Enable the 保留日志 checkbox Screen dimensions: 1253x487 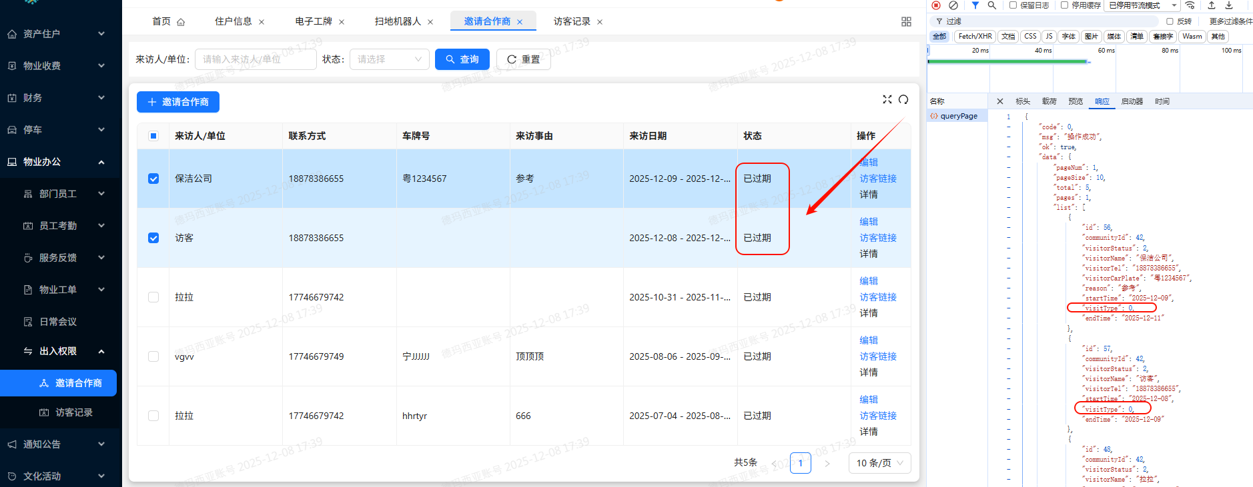pos(1013,5)
